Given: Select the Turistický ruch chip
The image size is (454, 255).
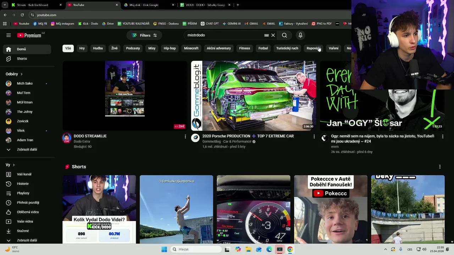Looking at the screenshot, I should [x=287, y=48].
